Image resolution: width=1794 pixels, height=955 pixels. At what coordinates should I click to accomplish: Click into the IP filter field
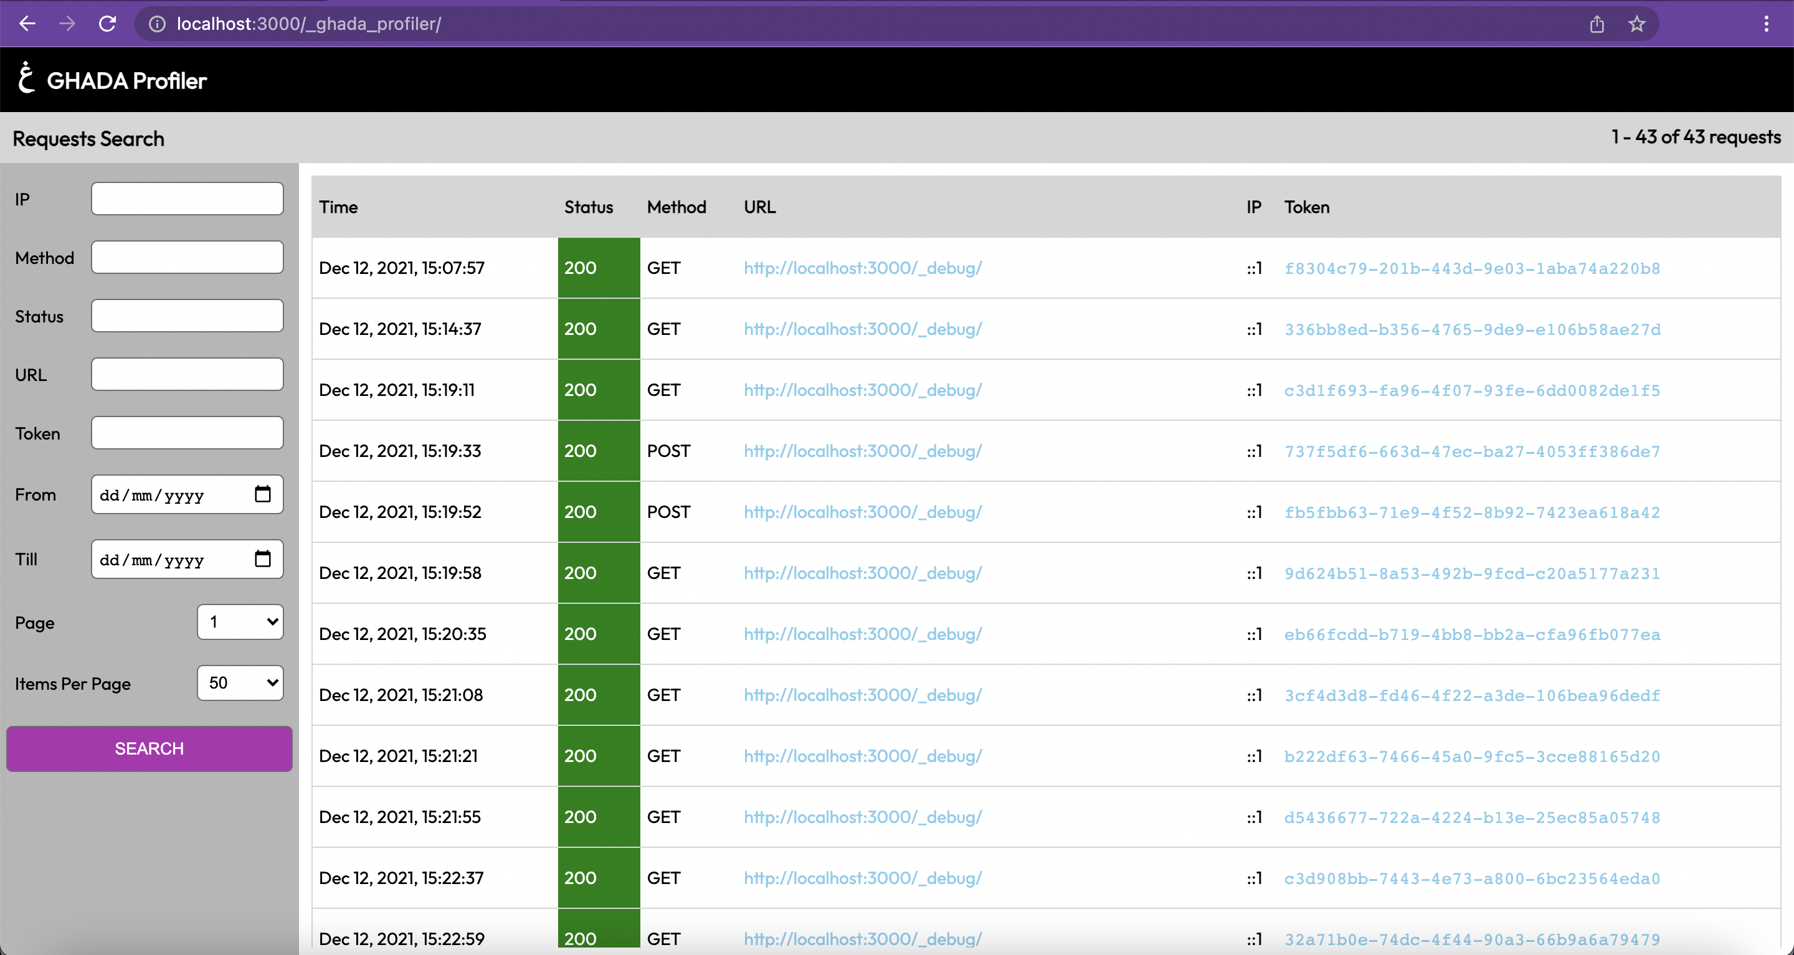point(187,199)
